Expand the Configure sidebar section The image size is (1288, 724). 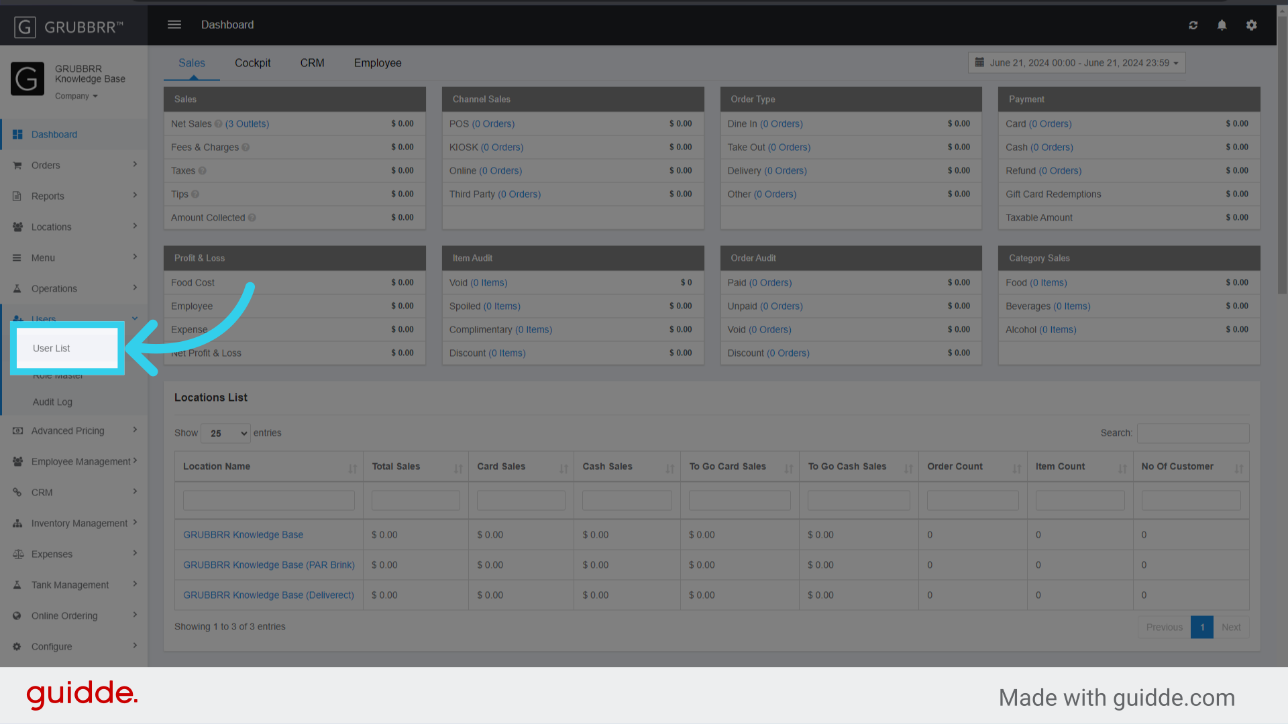click(135, 646)
